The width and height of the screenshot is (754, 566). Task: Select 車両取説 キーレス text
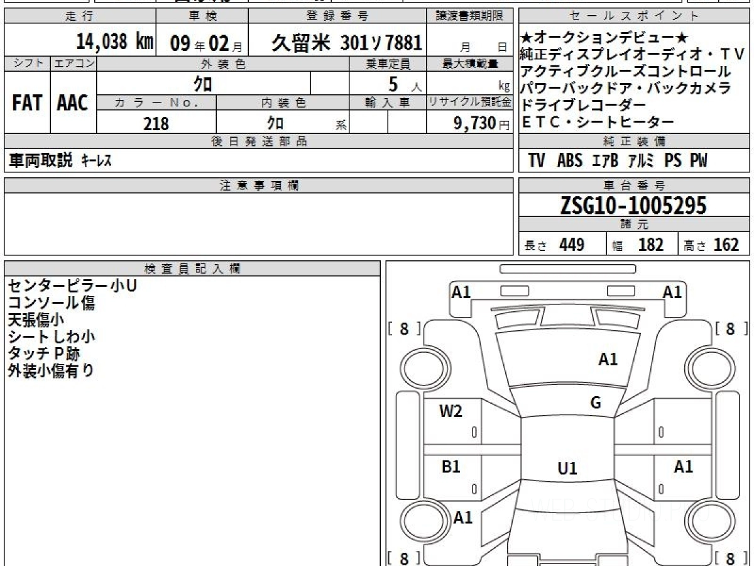point(60,161)
